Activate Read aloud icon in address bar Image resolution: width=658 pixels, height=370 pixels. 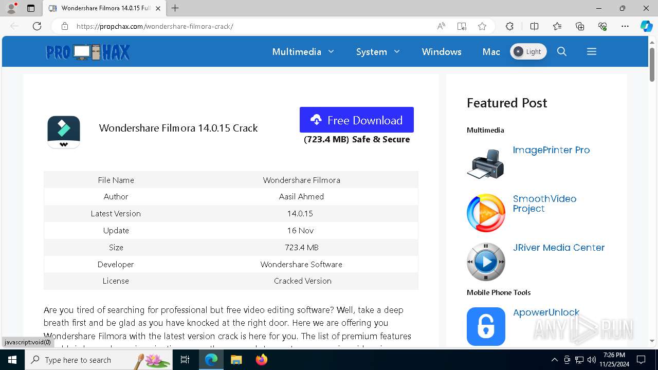(x=441, y=26)
